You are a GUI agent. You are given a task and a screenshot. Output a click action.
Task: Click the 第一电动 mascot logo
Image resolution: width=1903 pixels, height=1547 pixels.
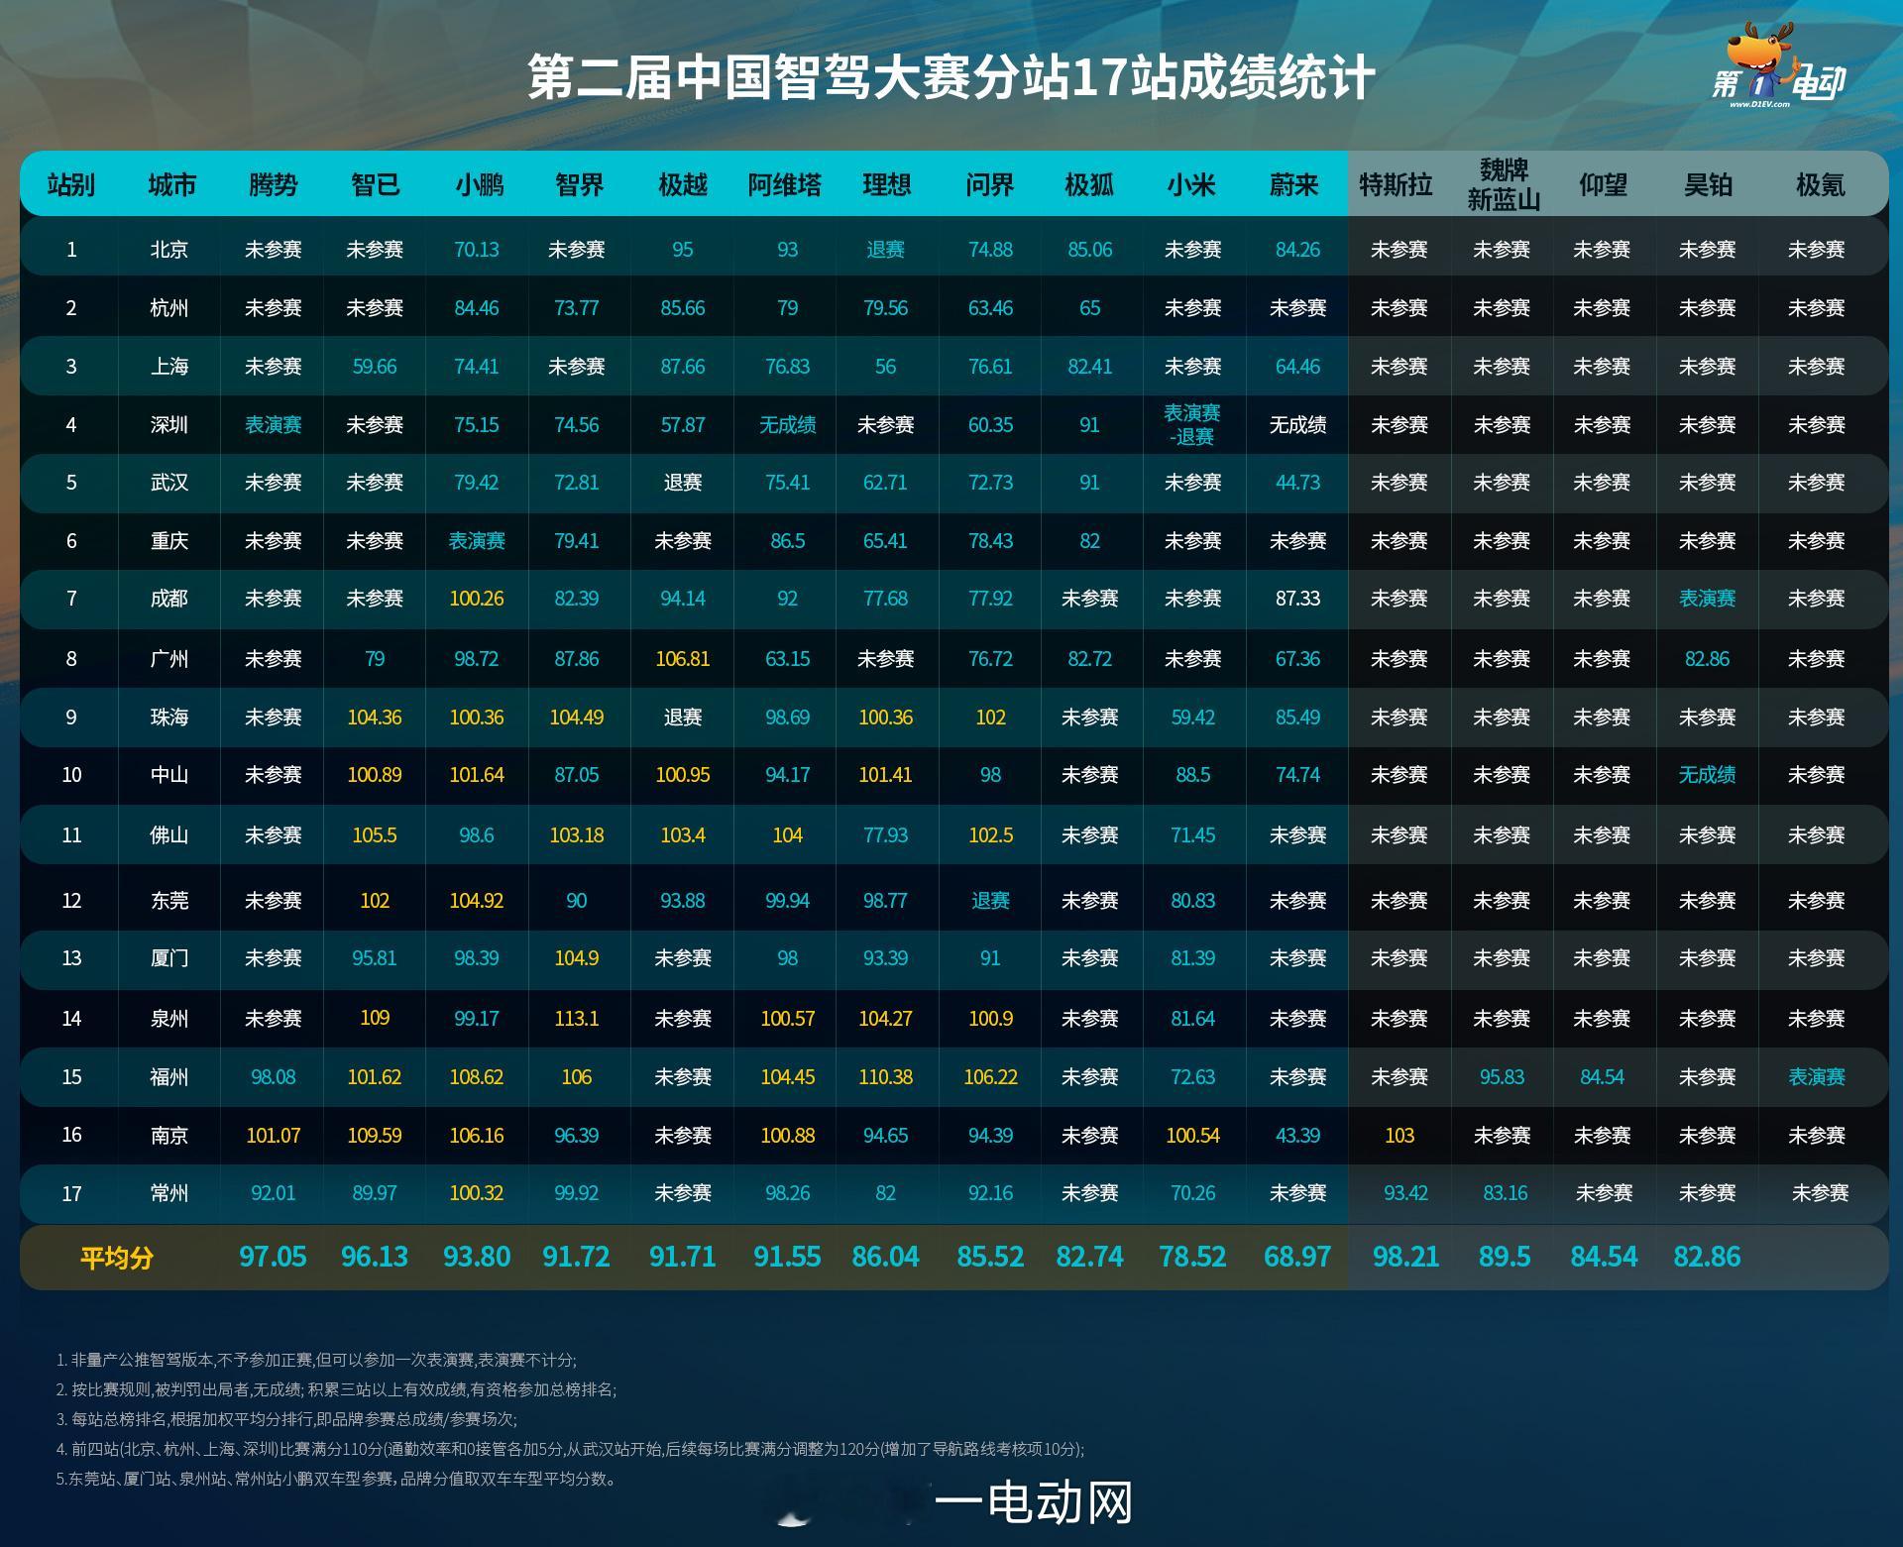tap(1779, 65)
